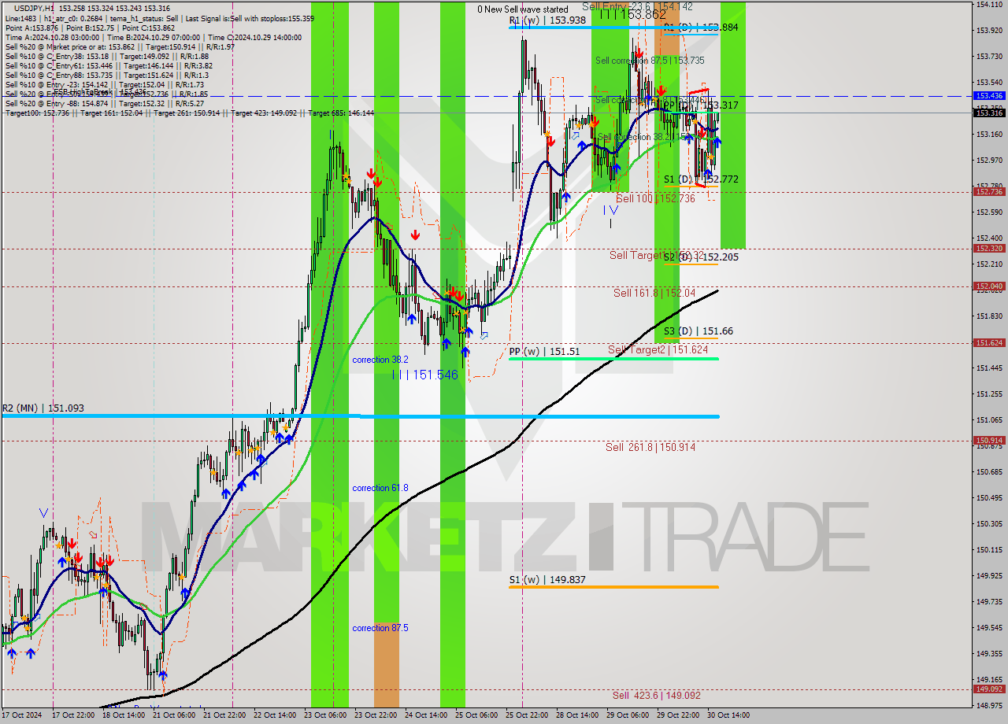Click the red 152.320 price tag on axis

click(x=989, y=248)
